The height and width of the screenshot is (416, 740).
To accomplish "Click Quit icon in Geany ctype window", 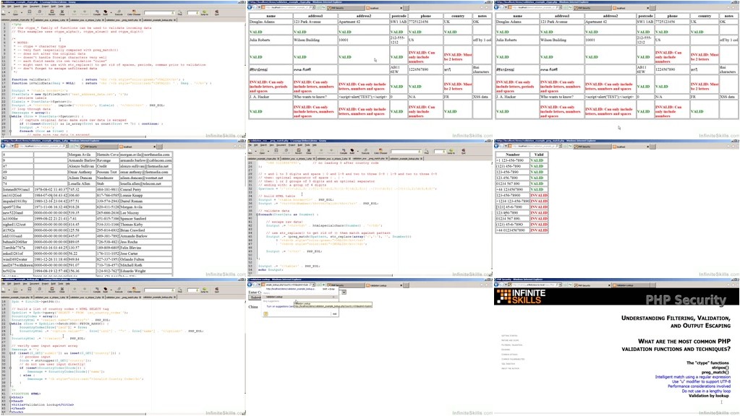I will [x=216, y=12].
